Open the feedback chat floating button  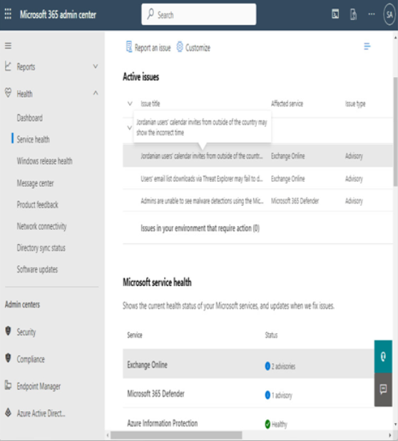pyautogui.click(x=383, y=390)
